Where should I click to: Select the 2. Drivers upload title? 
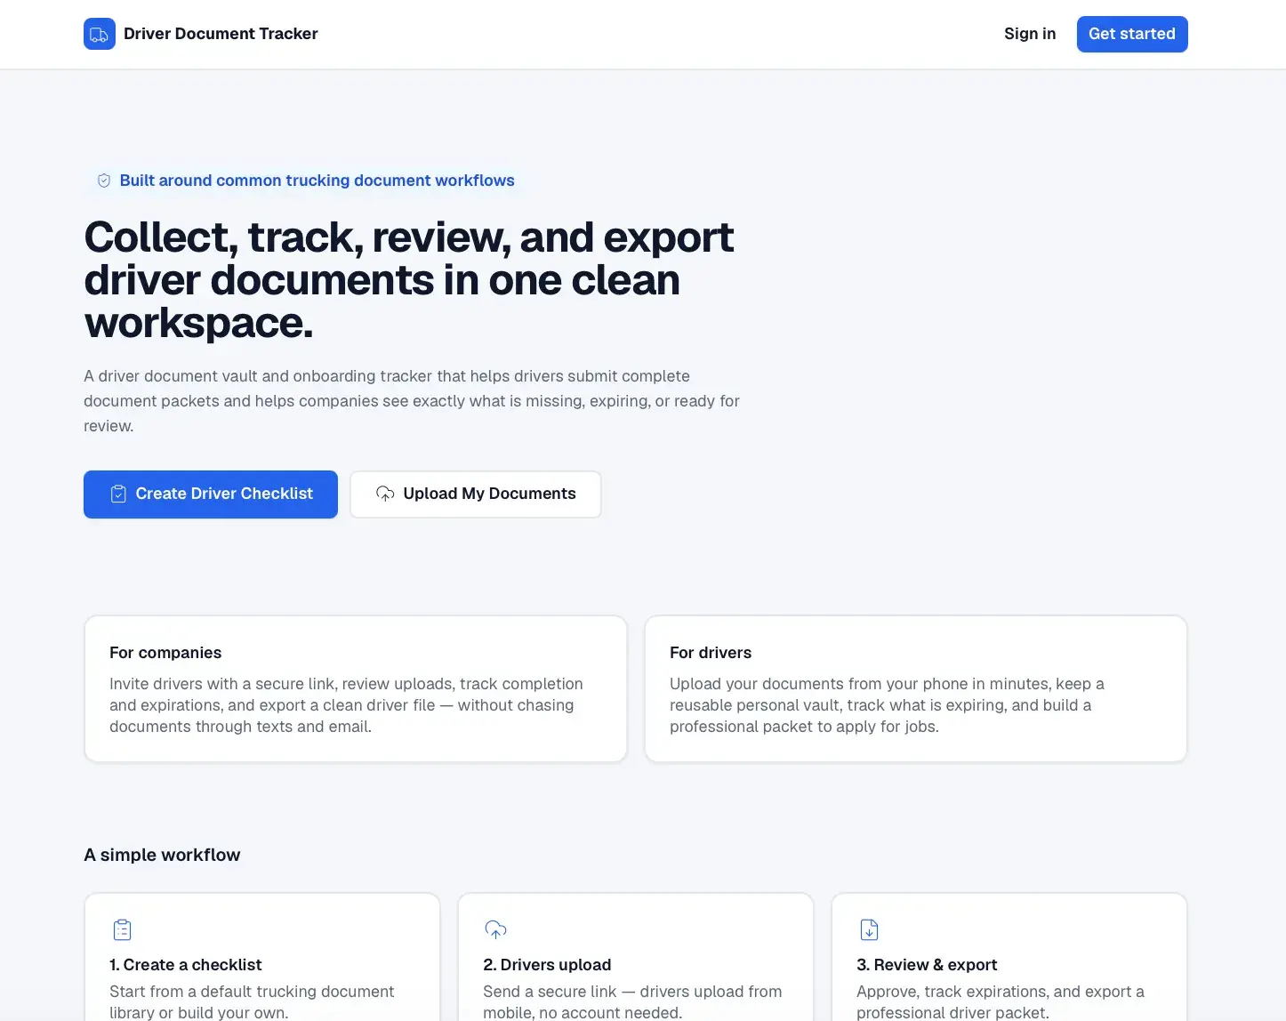547,965
